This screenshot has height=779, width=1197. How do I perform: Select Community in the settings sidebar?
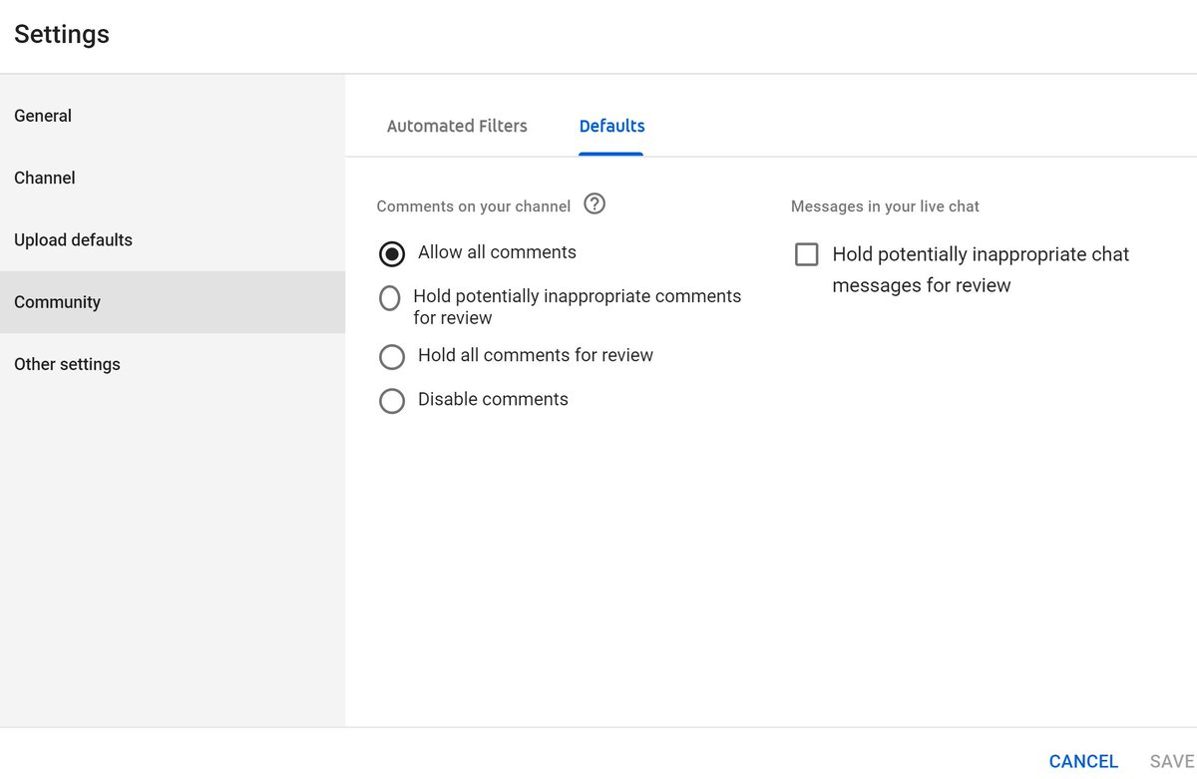coord(57,302)
